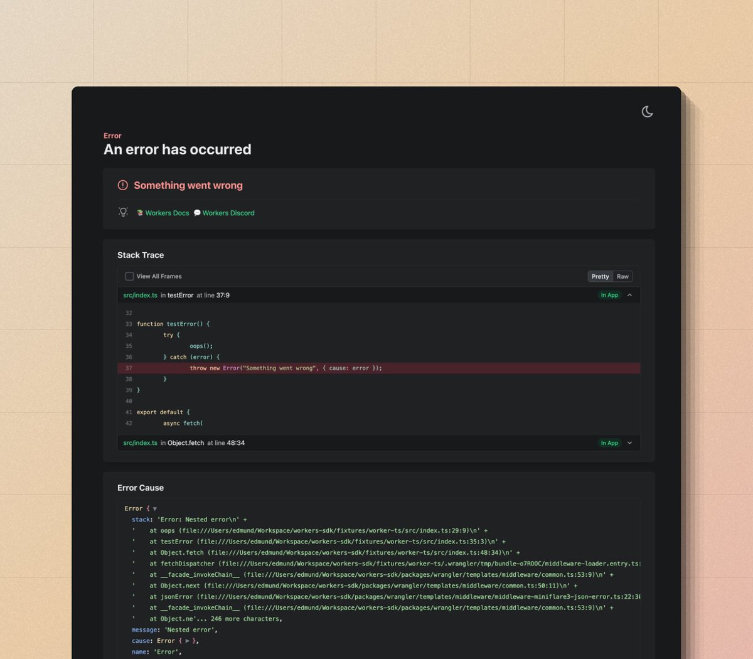Collapse the testError frame with its chevron
This screenshot has width=753, height=659.
(x=629, y=294)
